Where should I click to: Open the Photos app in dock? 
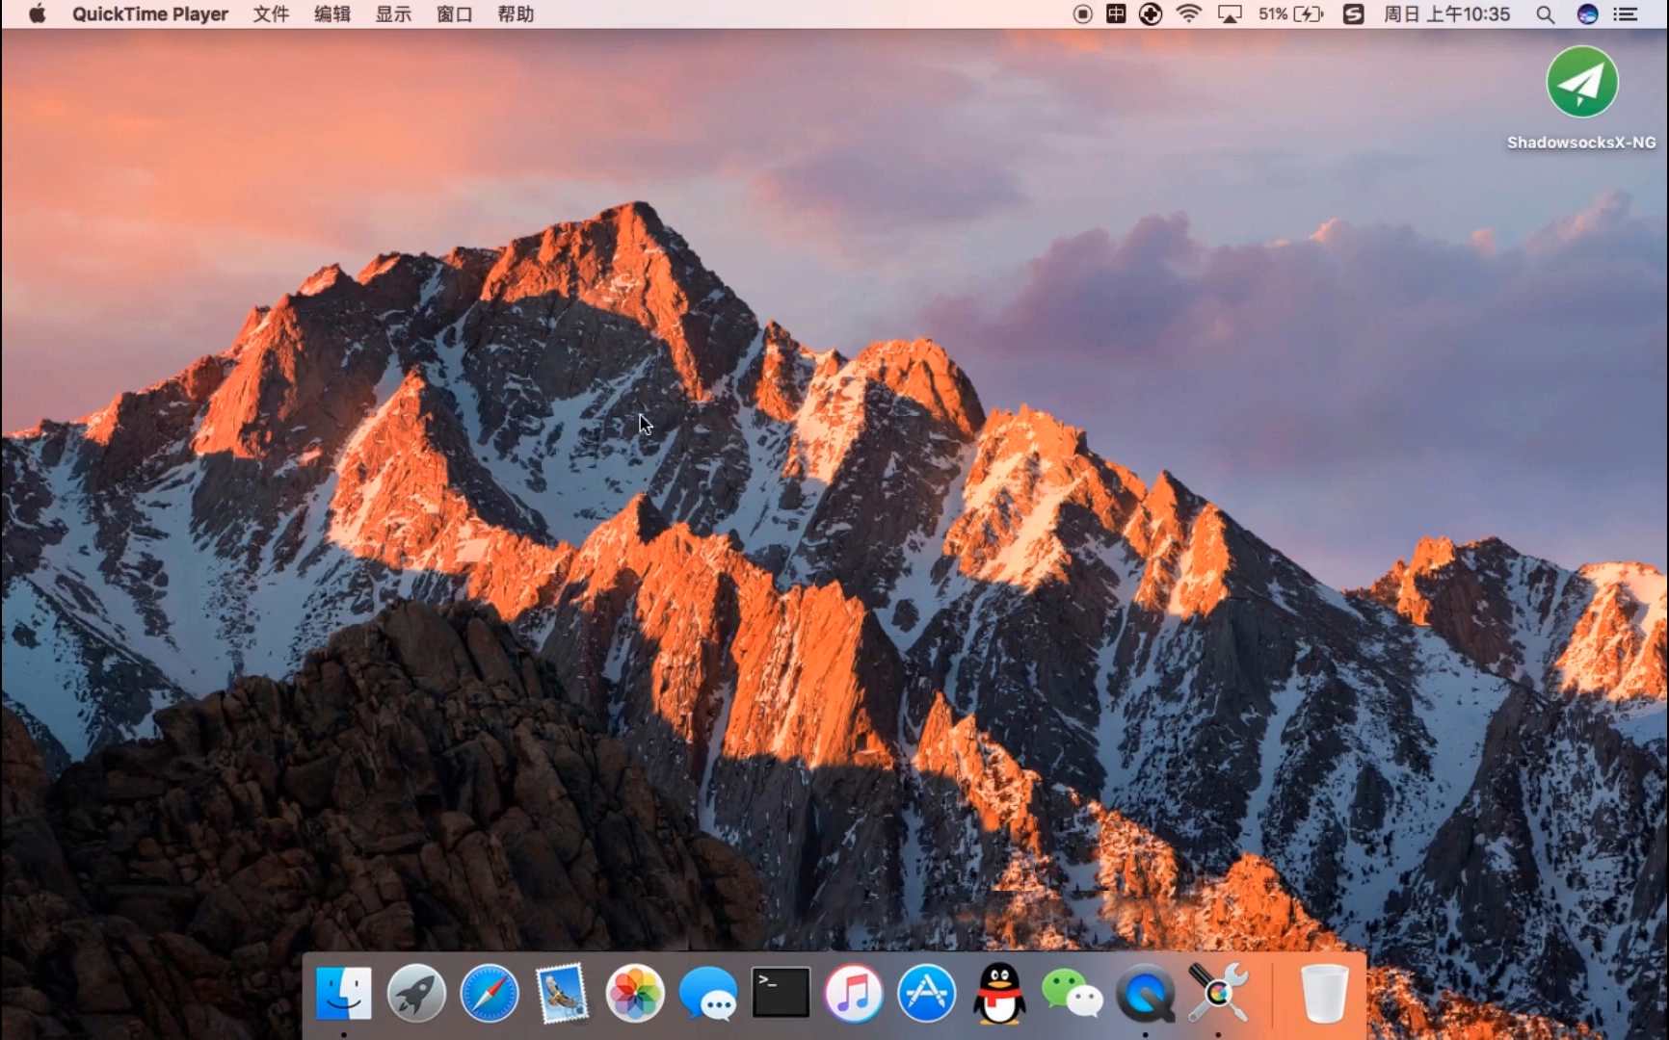tap(635, 993)
